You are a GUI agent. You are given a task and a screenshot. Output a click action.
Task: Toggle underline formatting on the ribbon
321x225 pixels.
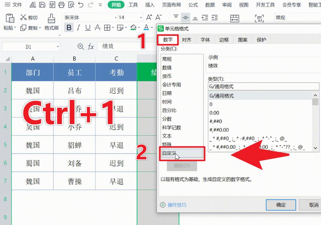coord(87,28)
